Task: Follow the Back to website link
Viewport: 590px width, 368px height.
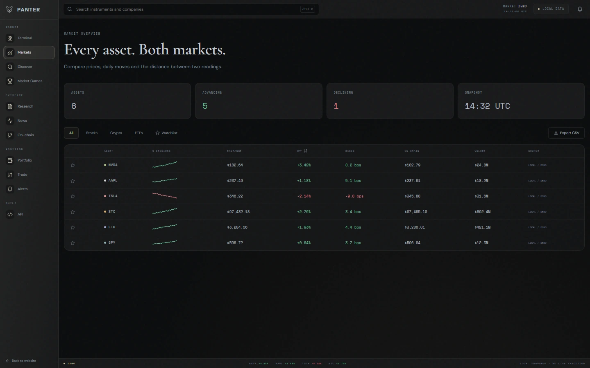Action: coord(21,361)
